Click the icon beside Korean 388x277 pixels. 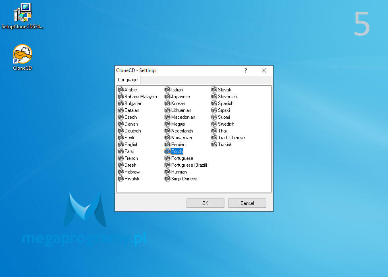tap(168, 103)
